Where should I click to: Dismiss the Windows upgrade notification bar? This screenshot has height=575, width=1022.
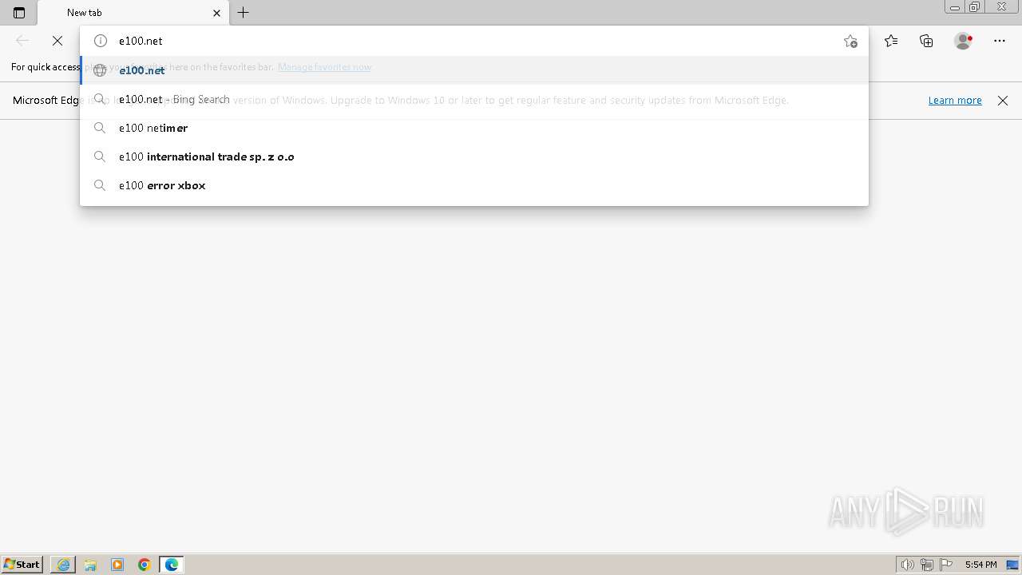pos(1003,101)
